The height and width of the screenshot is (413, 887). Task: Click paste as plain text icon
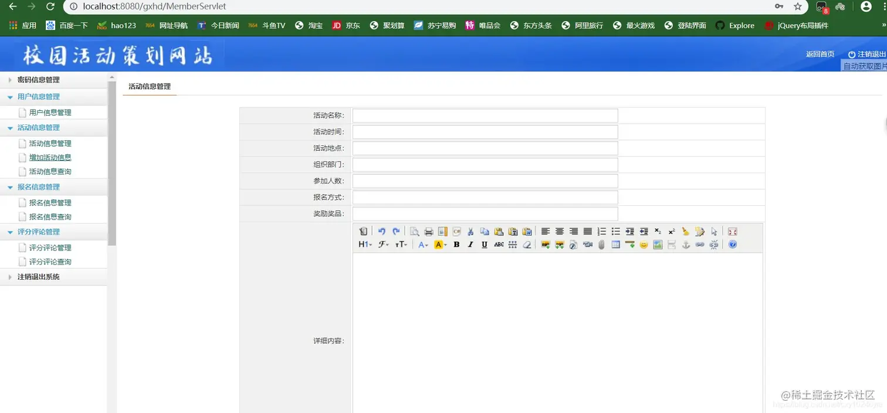point(513,231)
